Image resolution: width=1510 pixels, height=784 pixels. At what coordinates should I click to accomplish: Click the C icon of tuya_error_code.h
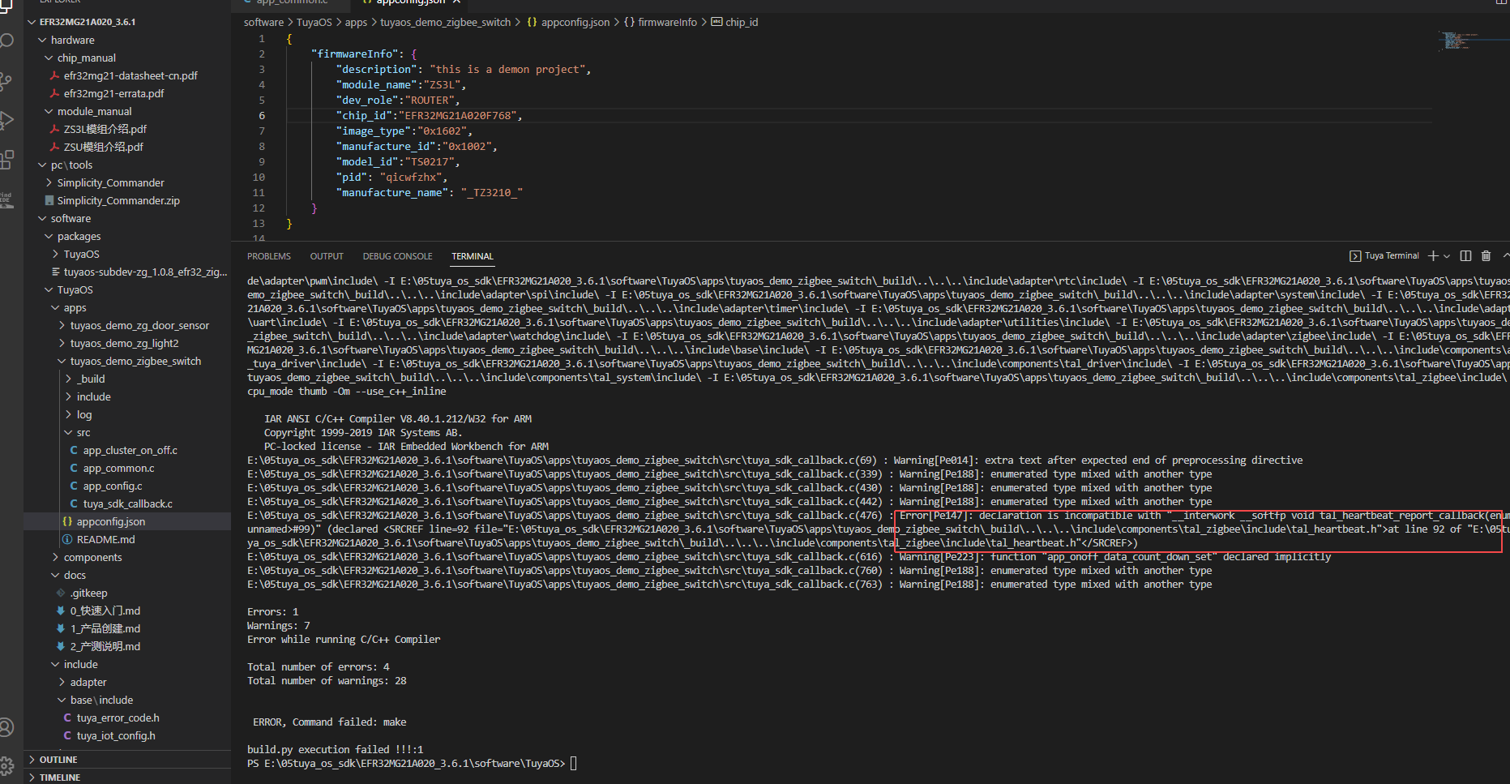68,718
